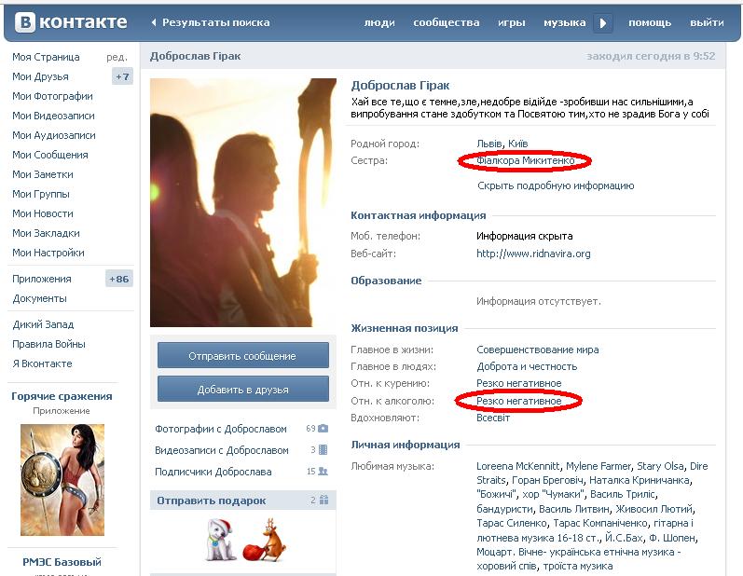Viewport: 743px width, 576px height.
Task: Click the reindeer gift image
Action: coord(266,540)
